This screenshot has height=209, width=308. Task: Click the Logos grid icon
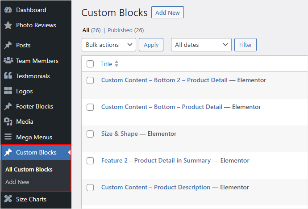(x=8, y=91)
